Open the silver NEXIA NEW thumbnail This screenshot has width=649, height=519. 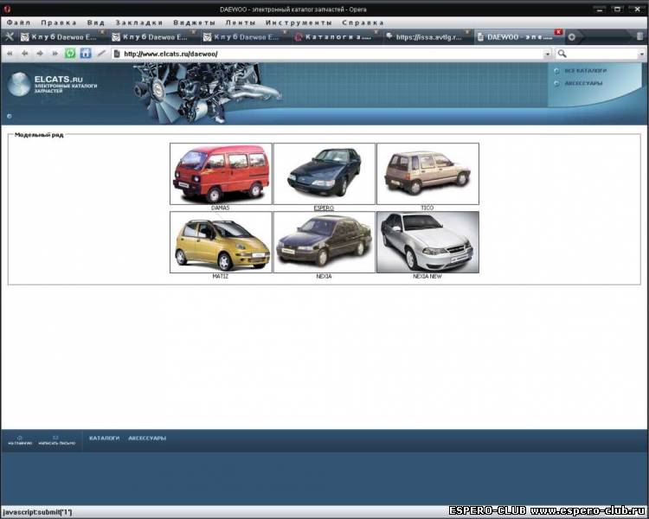pos(427,242)
